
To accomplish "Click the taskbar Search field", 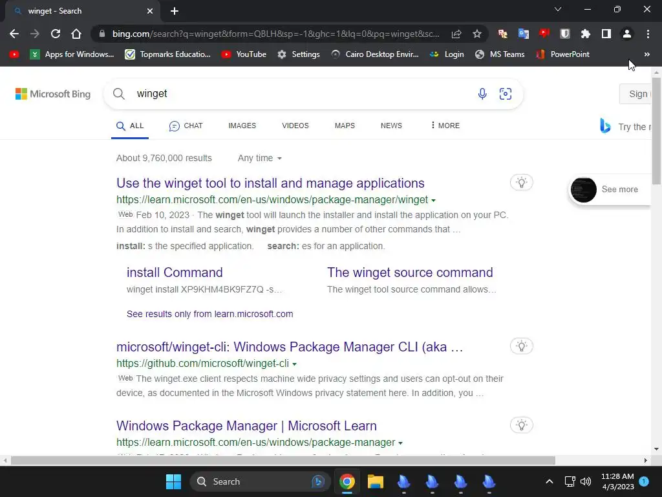I will (x=260, y=481).
